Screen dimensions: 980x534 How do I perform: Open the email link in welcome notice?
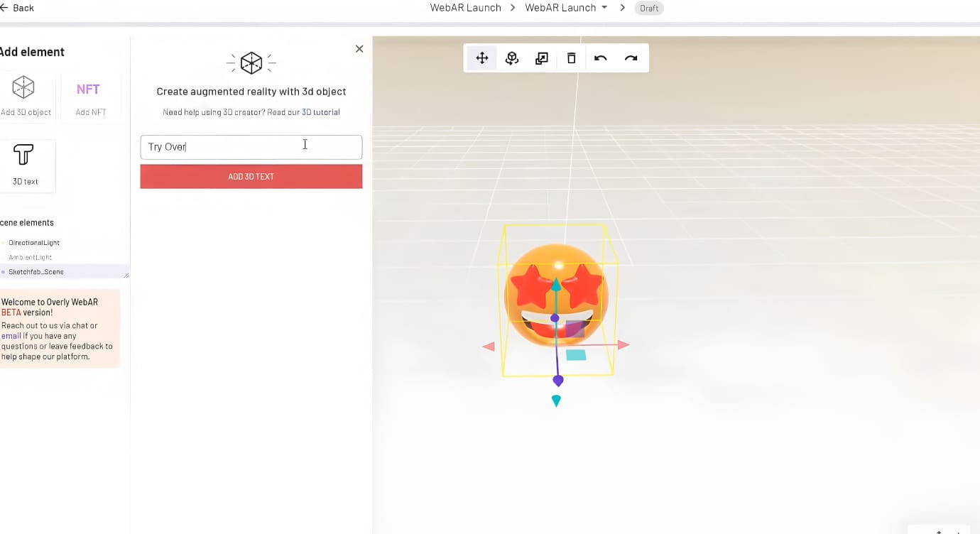[x=11, y=336]
